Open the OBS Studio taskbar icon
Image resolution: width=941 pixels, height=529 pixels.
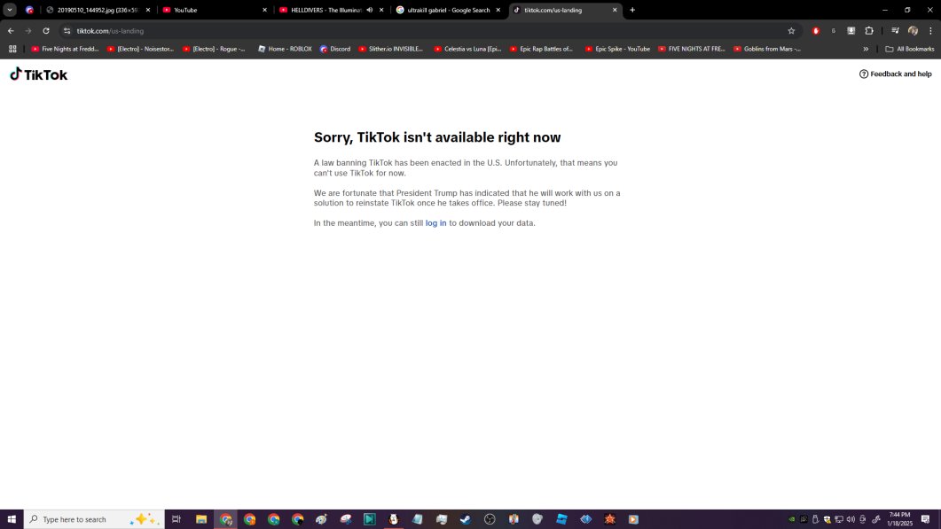click(x=490, y=519)
